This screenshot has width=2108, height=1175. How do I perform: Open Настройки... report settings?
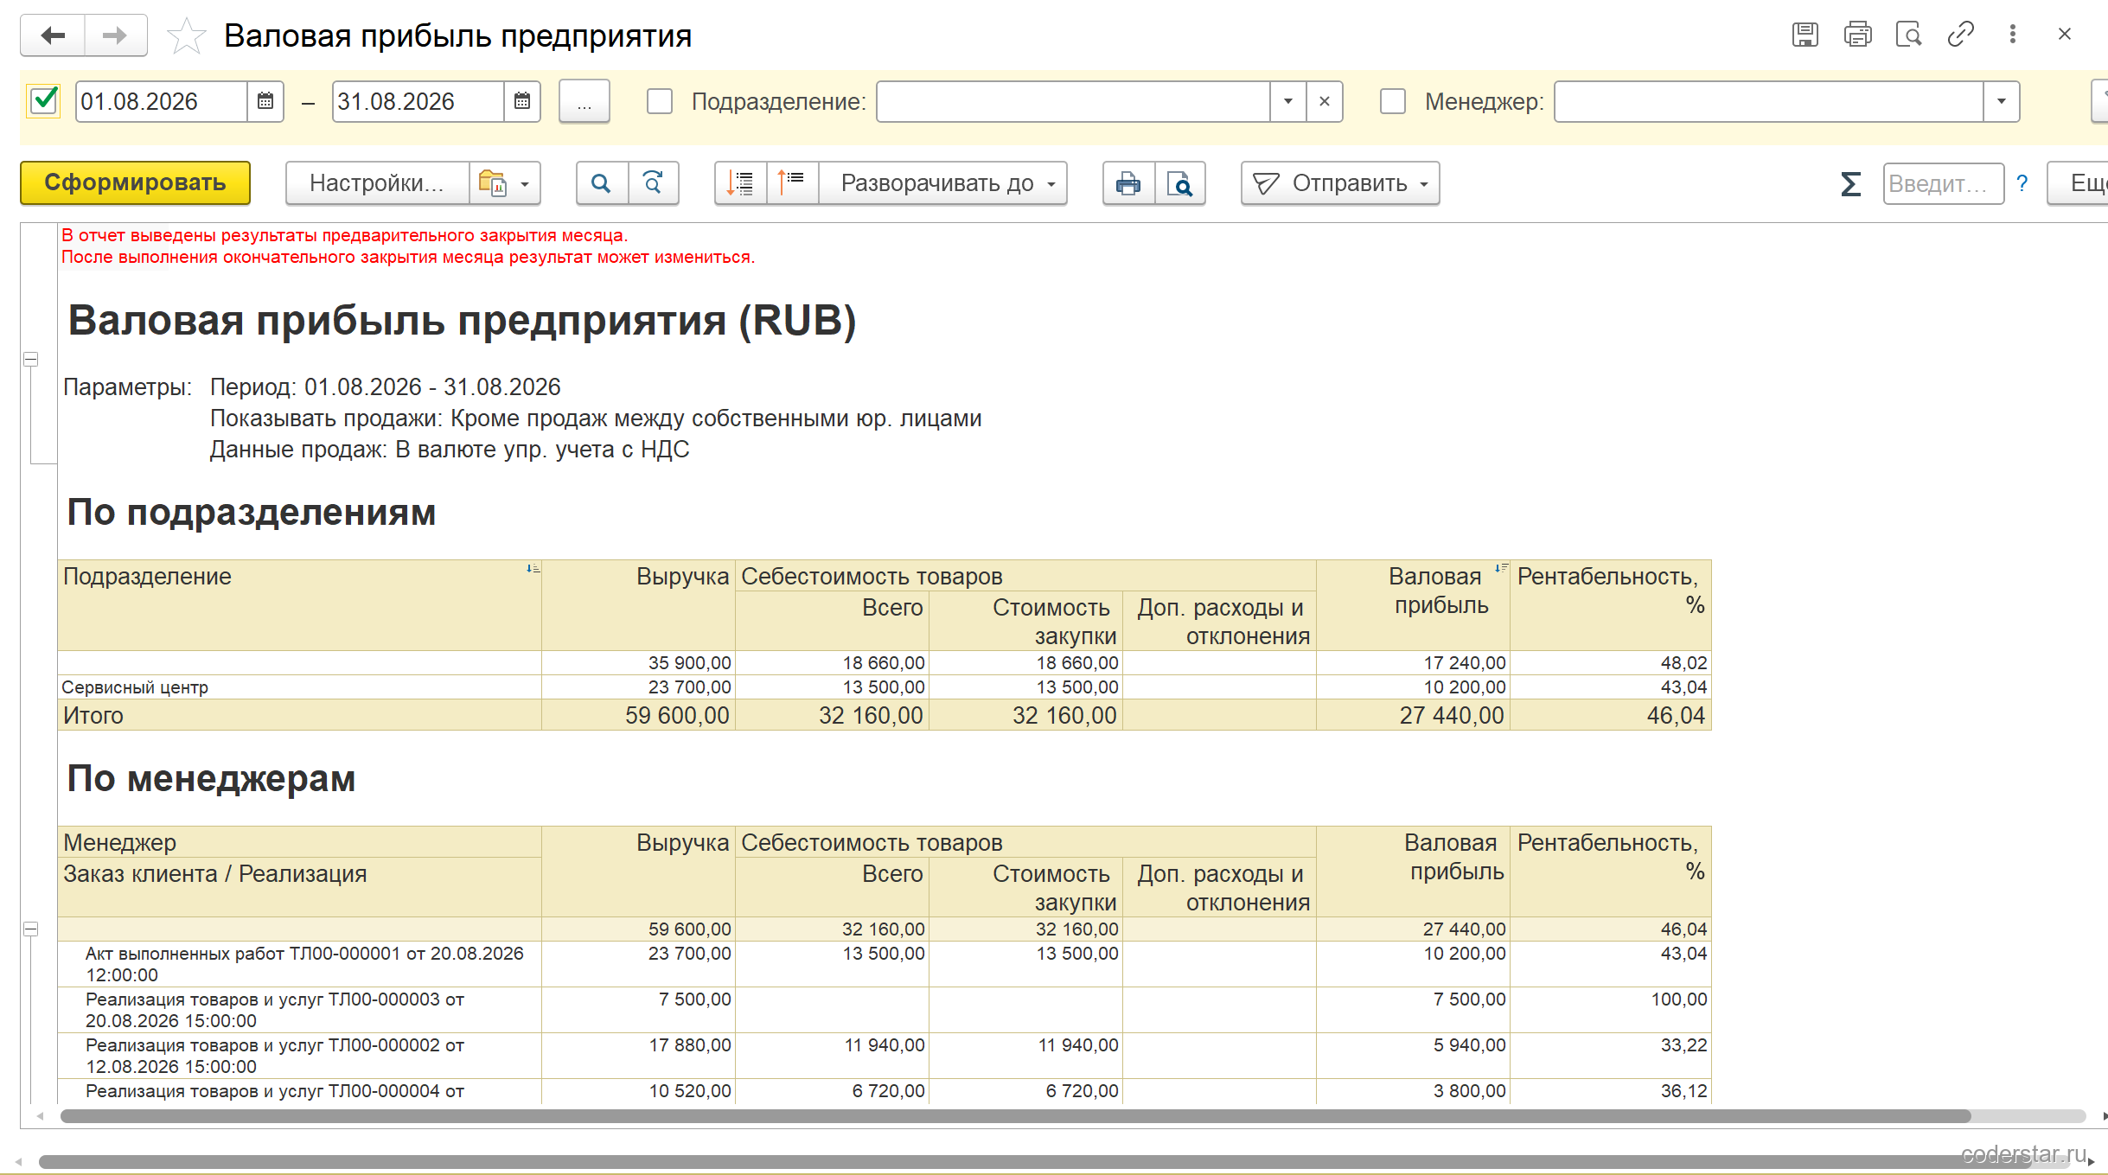[x=377, y=183]
